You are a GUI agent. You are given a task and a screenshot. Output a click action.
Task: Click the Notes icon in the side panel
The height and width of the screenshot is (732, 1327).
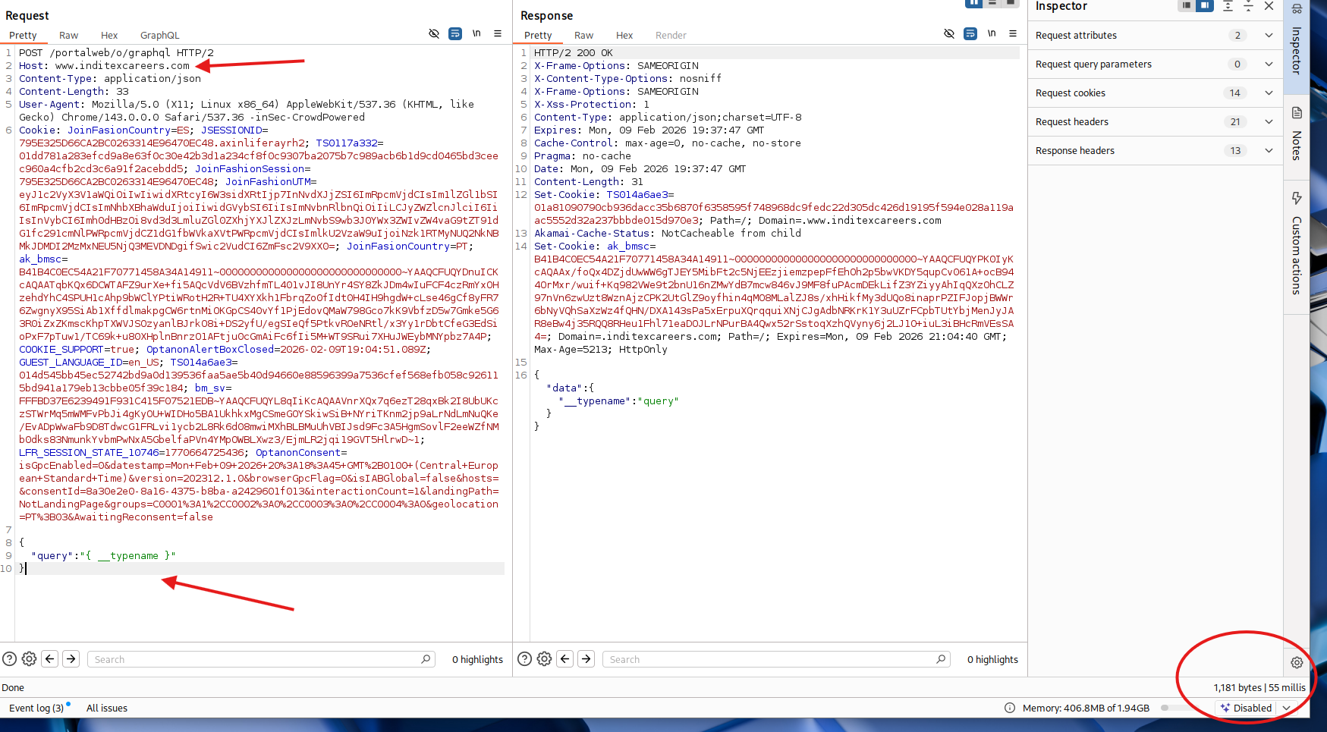coord(1297,113)
